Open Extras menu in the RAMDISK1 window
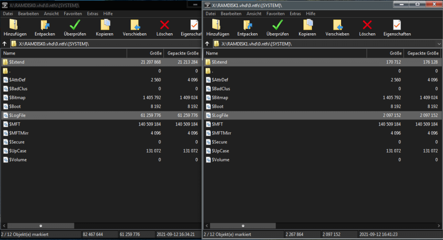 click(x=295, y=14)
